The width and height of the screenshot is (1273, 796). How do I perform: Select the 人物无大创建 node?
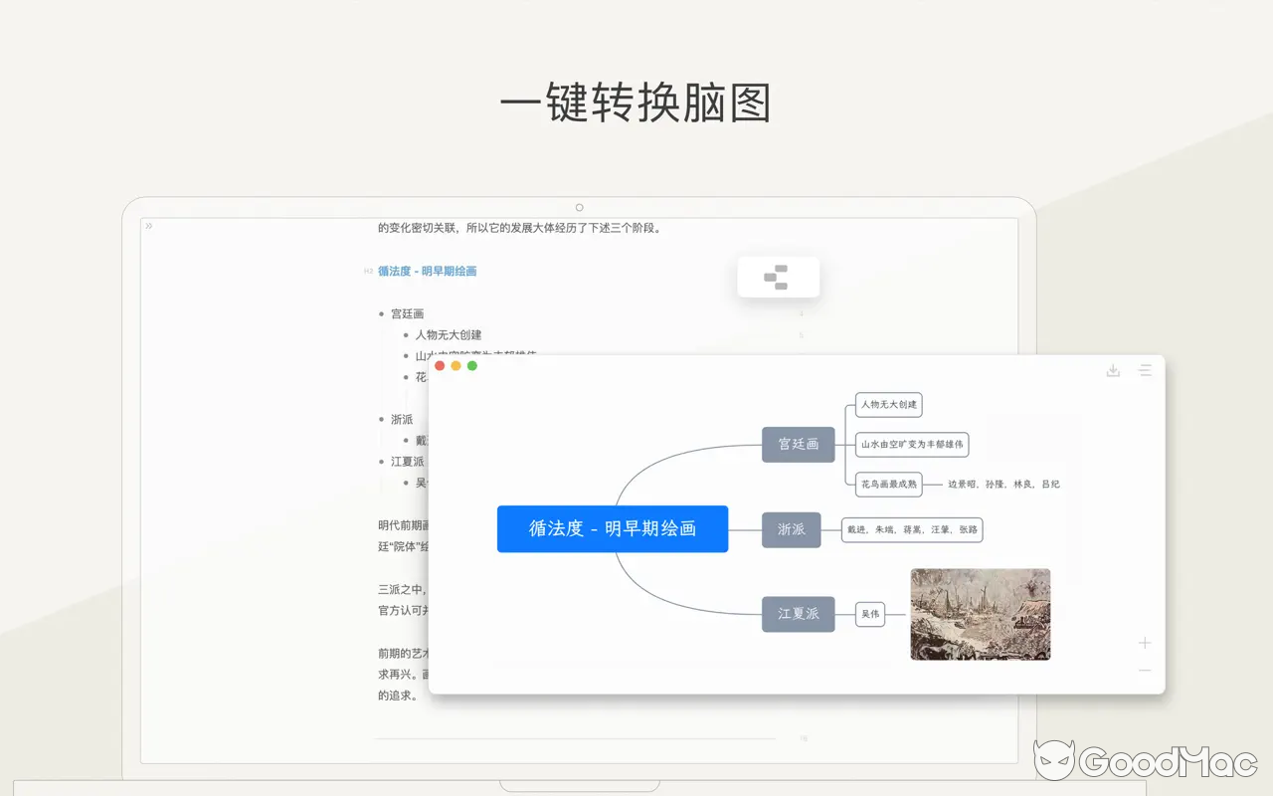(886, 405)
